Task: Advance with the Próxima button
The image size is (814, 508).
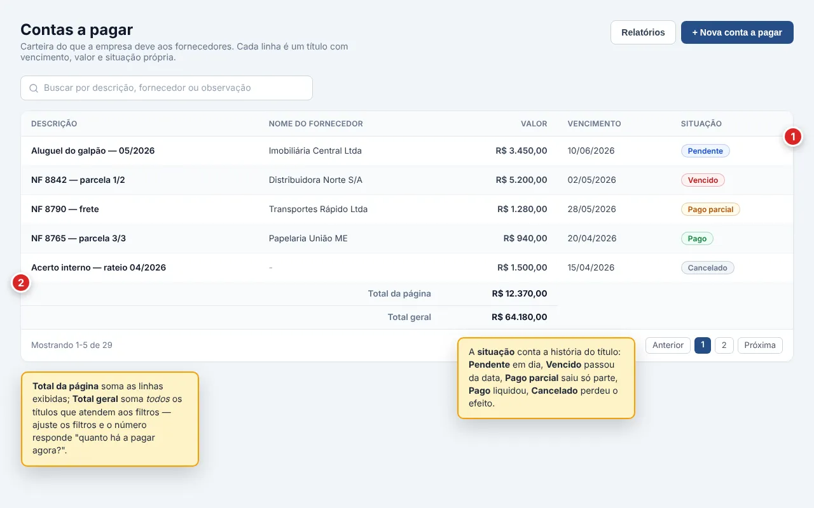Action: (760, 345)
